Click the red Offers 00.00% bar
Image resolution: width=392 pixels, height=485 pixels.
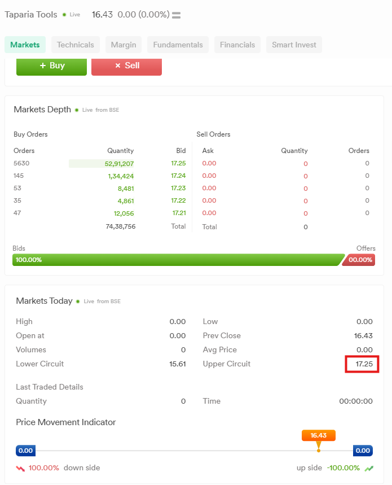359,260
